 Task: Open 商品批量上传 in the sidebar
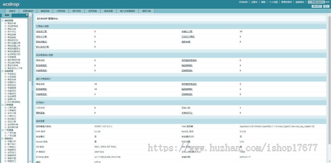coord(14,46)
